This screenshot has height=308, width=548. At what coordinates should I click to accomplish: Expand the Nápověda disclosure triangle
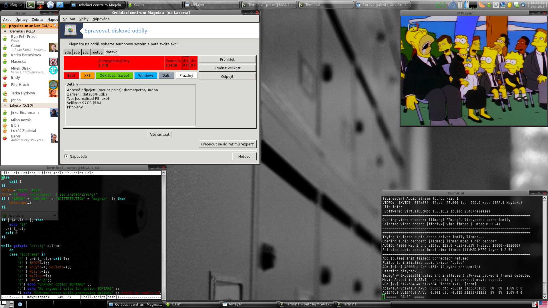[66, 156]
